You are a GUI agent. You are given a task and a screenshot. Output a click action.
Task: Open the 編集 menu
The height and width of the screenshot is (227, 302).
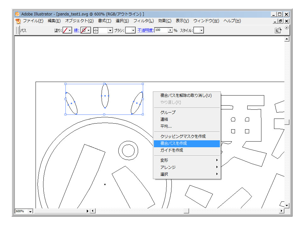coord(54,21)
